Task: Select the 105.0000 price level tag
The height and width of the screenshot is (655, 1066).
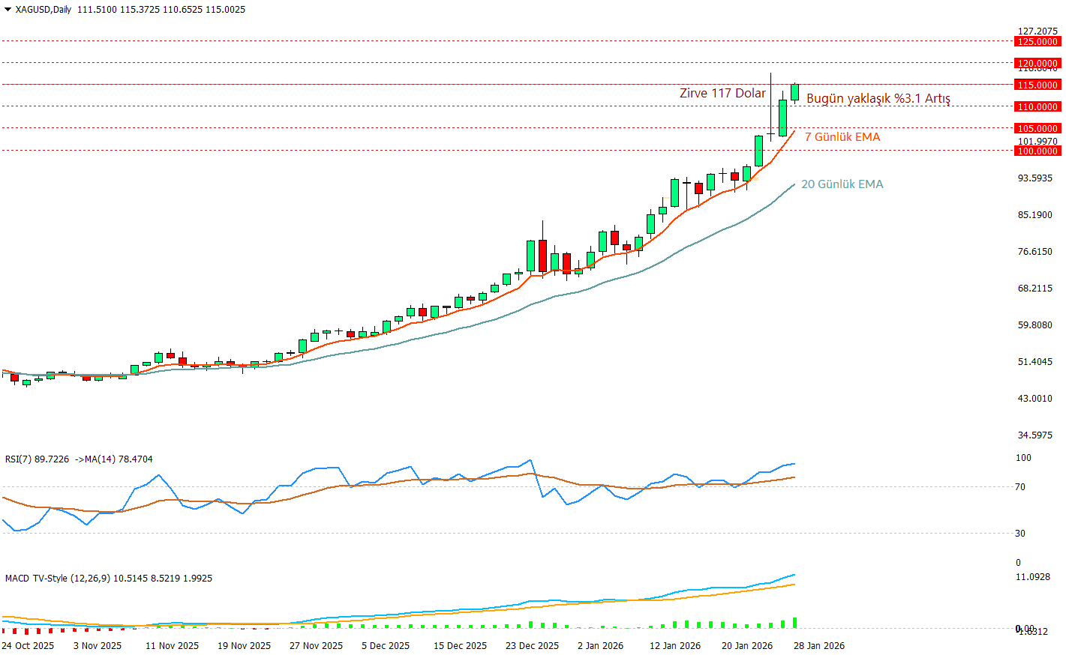Action: (1037, 129)
